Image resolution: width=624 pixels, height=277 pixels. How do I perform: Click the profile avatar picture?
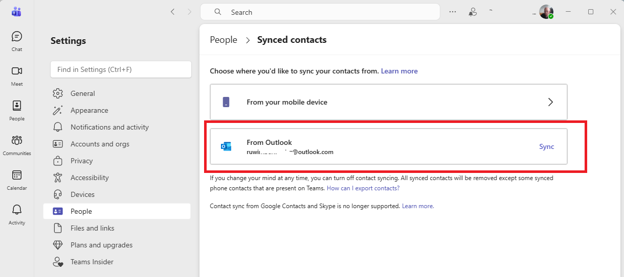coord(546,12)
